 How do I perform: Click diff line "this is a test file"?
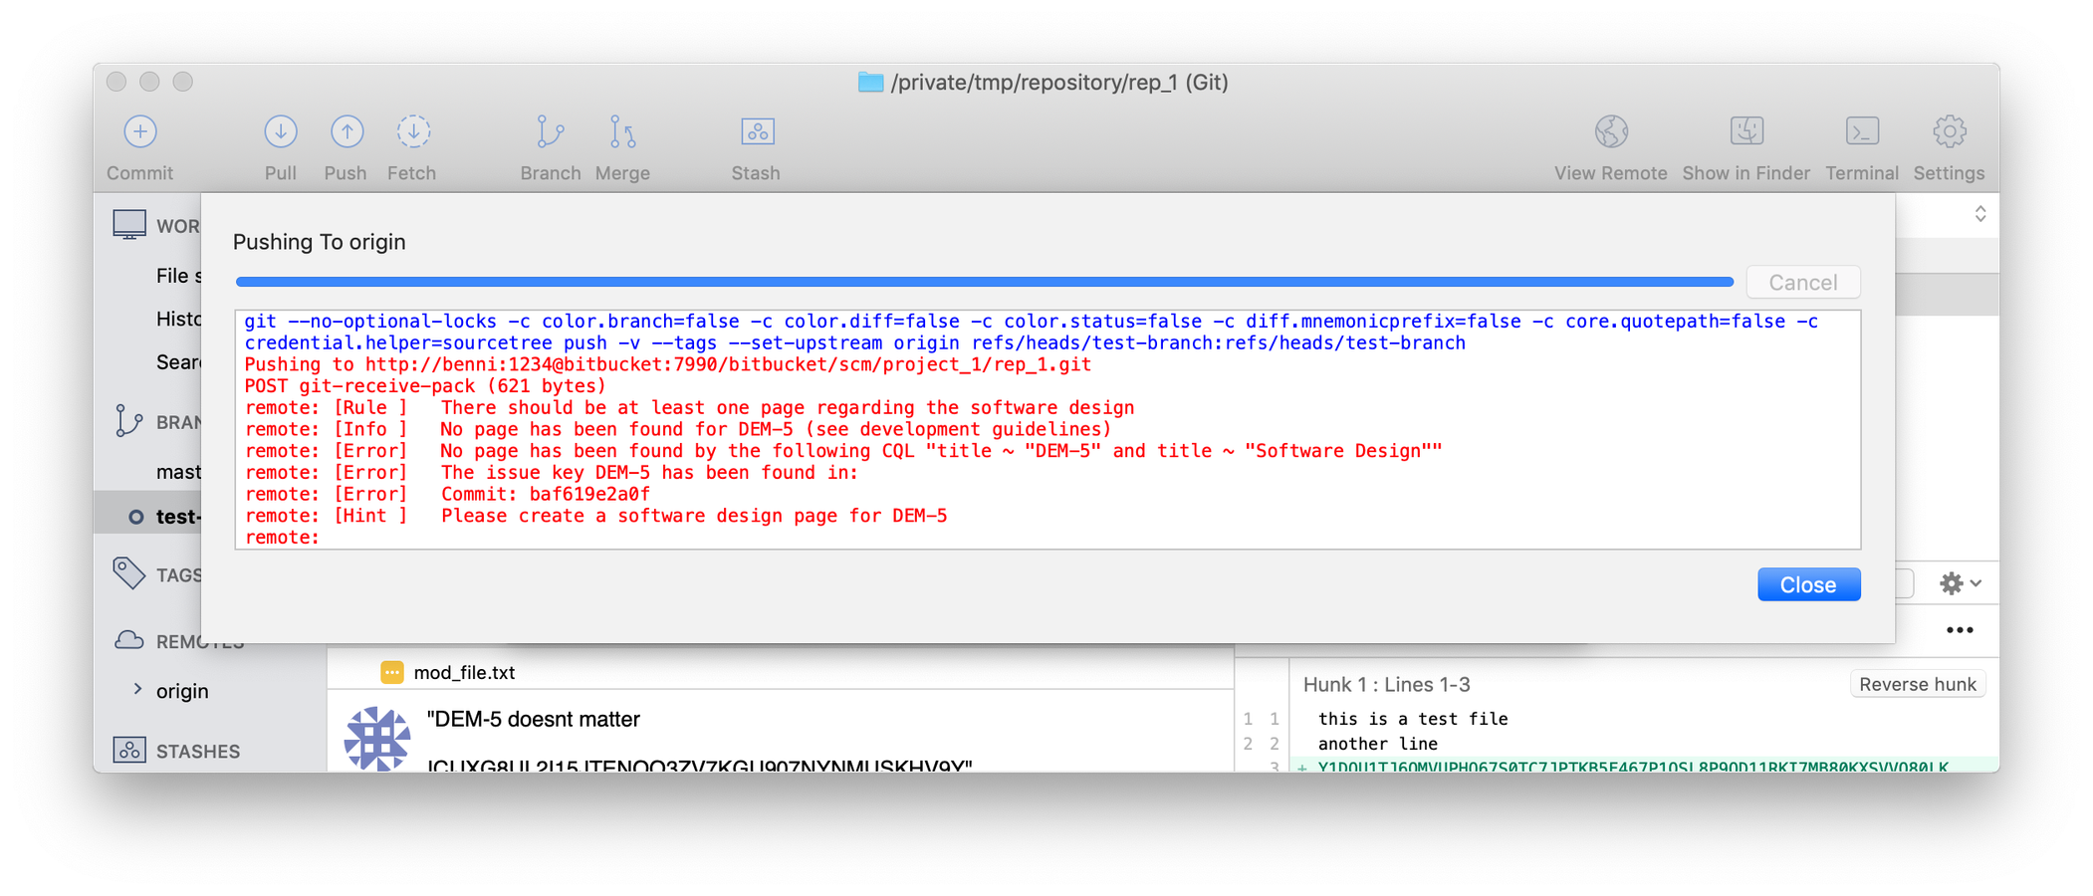(x=1413, y=719)
